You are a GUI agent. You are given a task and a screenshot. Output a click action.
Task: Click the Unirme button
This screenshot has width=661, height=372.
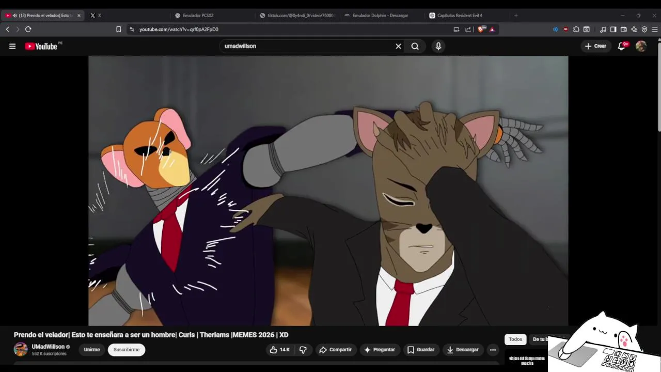point(92,350)
